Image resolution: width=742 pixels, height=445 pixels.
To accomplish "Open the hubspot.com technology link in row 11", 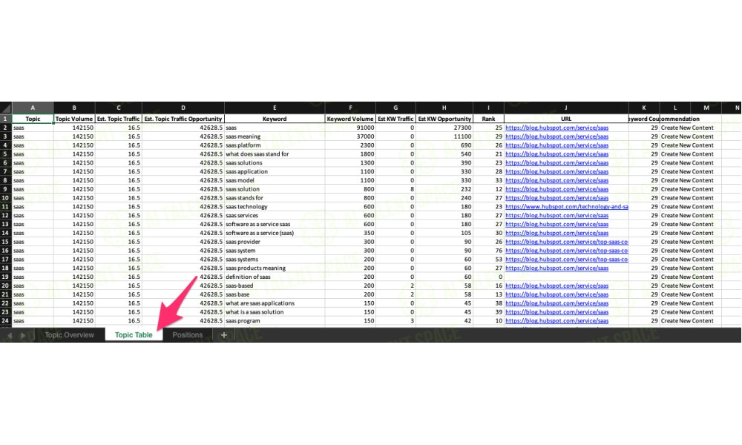I will point(566,207).
